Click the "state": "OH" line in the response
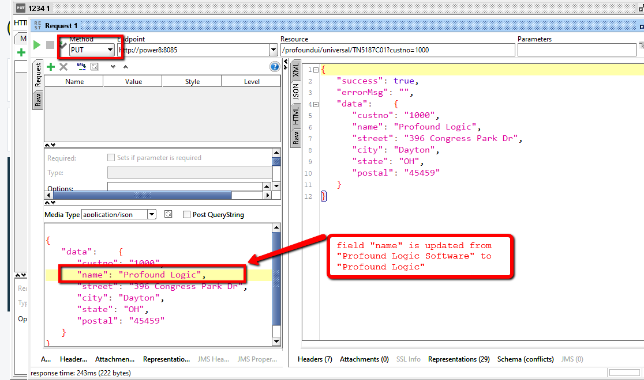644x380 pixels. (388, 162)
